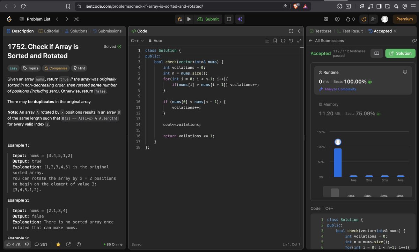Open the C++ language dropdown

coord(137,41)
